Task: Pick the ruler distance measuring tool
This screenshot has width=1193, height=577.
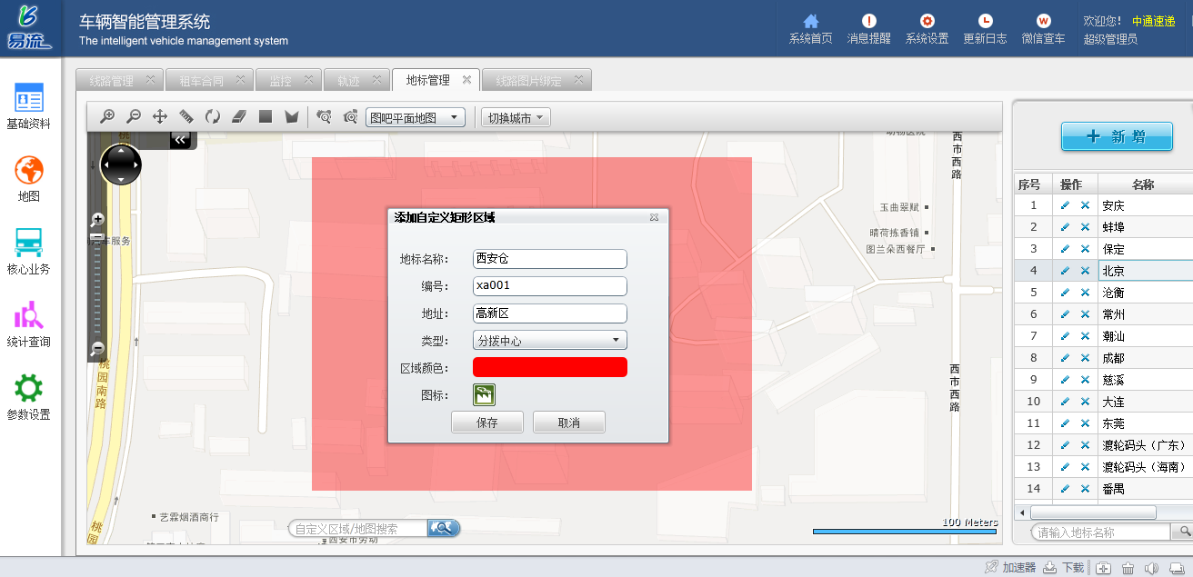Action: point(186,117)
